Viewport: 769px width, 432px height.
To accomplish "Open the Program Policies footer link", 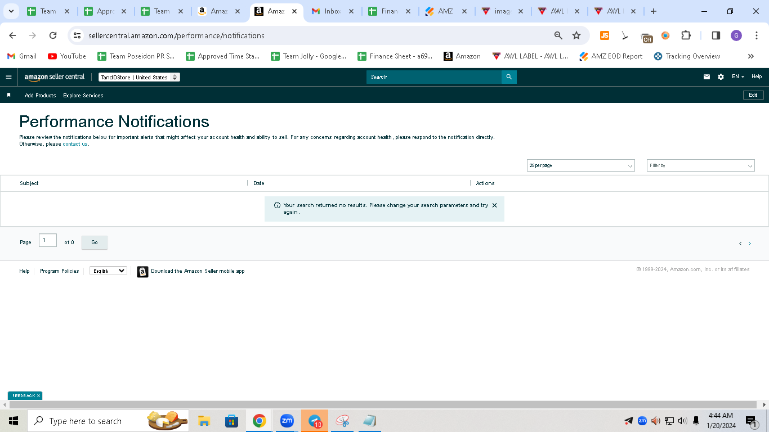I will click(60, 271).
